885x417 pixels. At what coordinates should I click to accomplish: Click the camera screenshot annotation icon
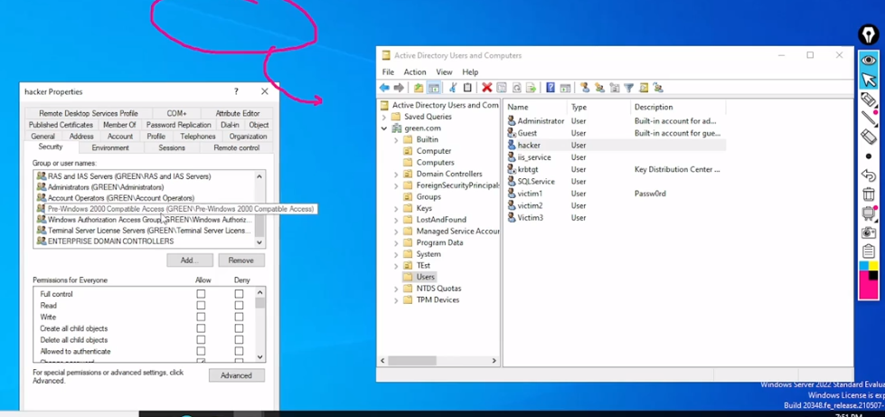pyautogui.click(x=869, y=232)
